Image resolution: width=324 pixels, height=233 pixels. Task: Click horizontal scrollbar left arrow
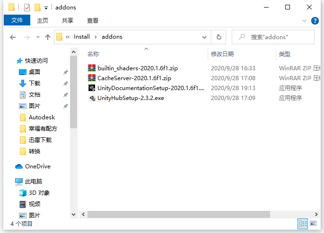point(83,214)
